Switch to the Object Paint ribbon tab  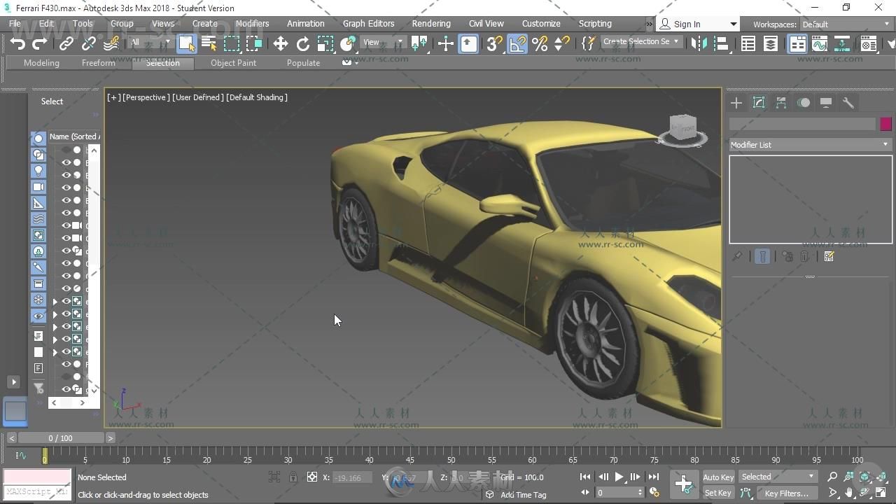coord(233,62)
